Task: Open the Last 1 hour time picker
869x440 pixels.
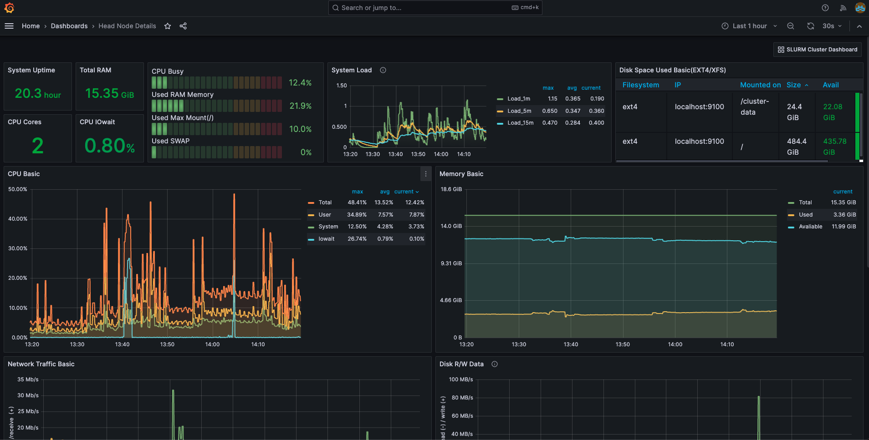Action: coord(748,26)
